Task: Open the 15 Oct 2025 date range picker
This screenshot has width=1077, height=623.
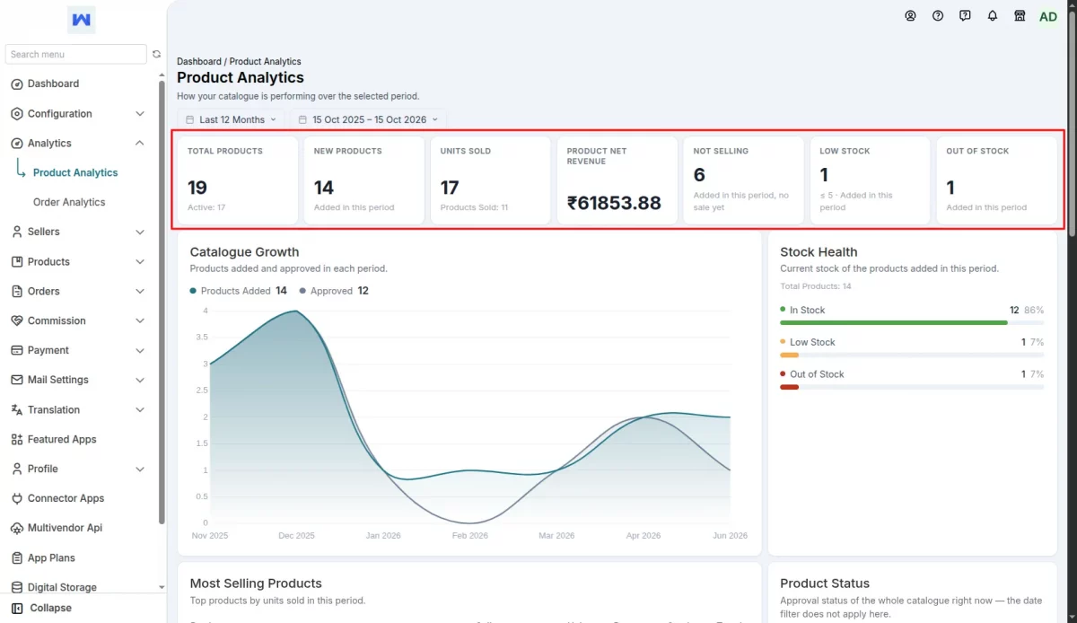Action: (368, 119)
